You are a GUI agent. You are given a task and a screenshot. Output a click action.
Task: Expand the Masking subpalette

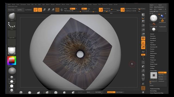click(152, 56)
